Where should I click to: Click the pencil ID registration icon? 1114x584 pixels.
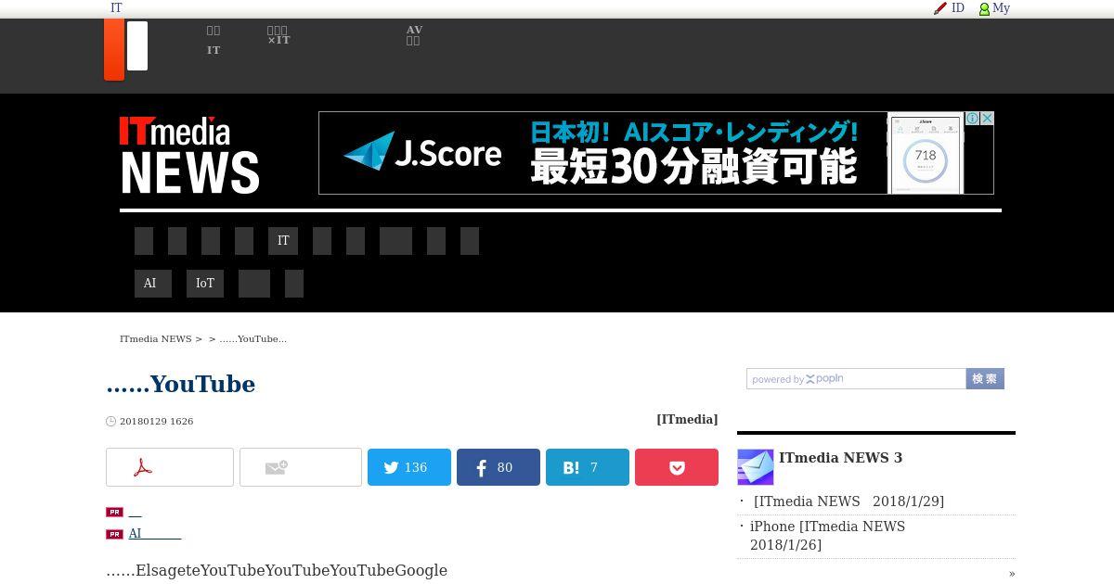coord(939,8)
